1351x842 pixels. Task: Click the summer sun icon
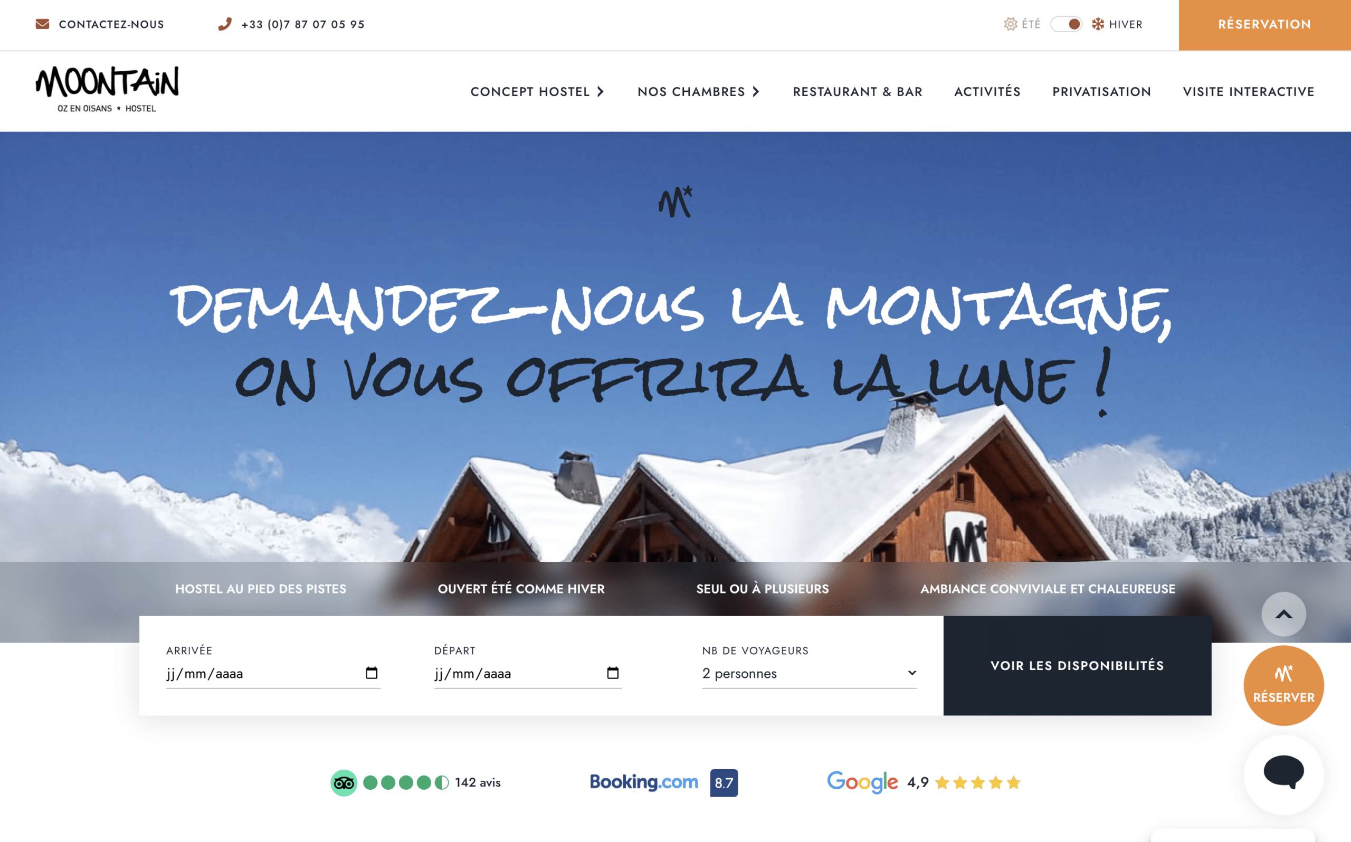(1010, 24)
